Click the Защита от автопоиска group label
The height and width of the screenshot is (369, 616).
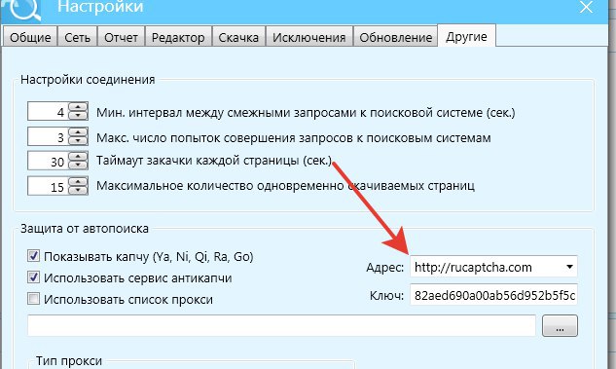[x=85, y=229]
